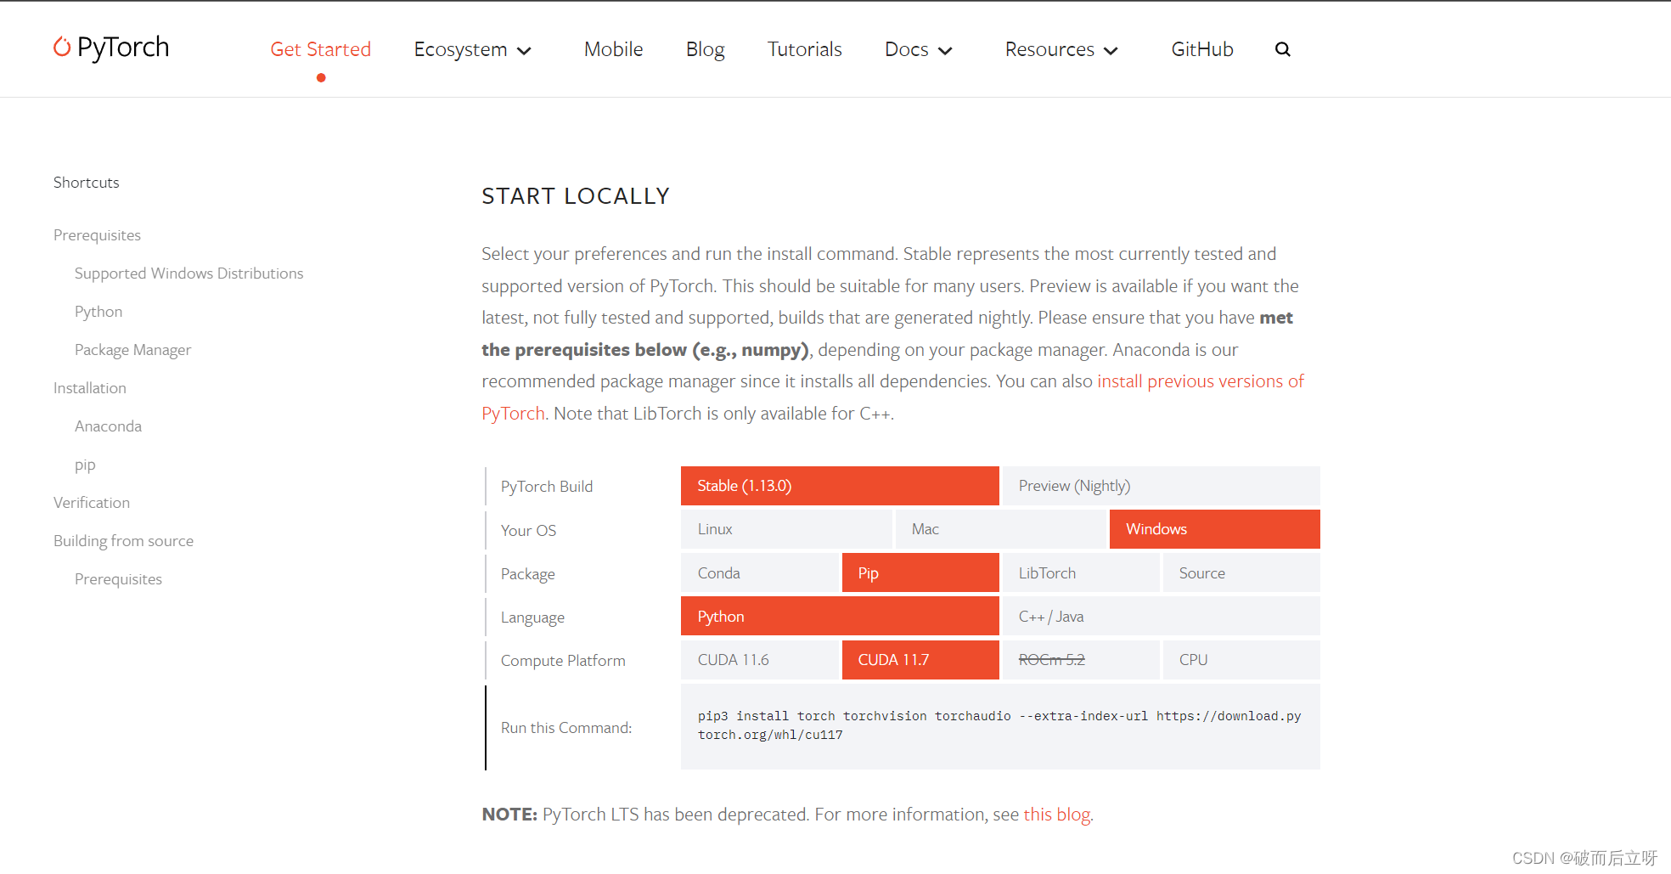Click the Language row label
1671x874 pixels.
(532, 617)
